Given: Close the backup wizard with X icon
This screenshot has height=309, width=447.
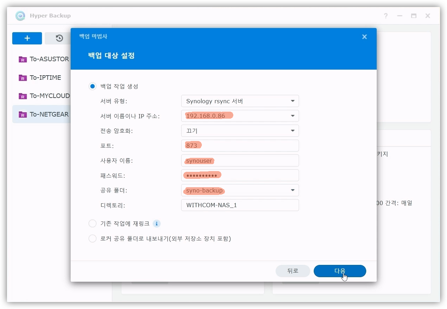Looking at the screenshot, I should tap(364, 37).
